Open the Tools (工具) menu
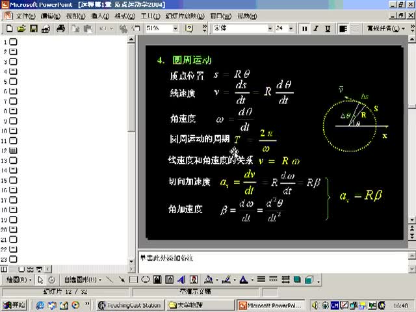 150,16
